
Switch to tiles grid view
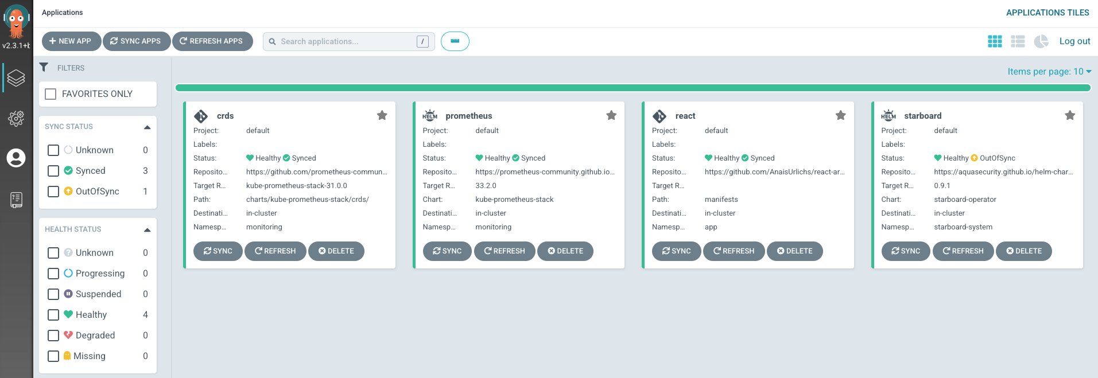click(995, 41)
